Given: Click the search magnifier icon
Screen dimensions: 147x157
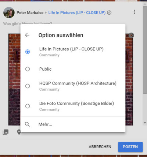Looking at the screenshot, I should [x=27, y=124].
